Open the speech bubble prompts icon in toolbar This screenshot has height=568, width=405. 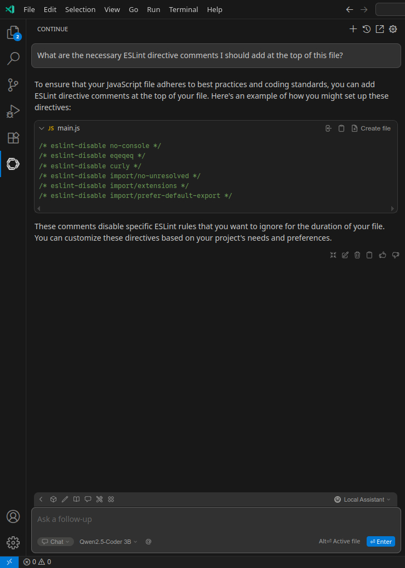pos(88,499)
